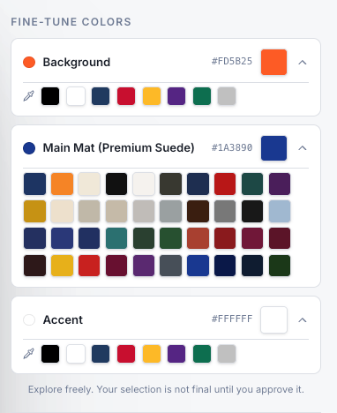337x413 pixels.
Task: Collapse the Main Mat section chevron
Action: (x=303, y=148)
